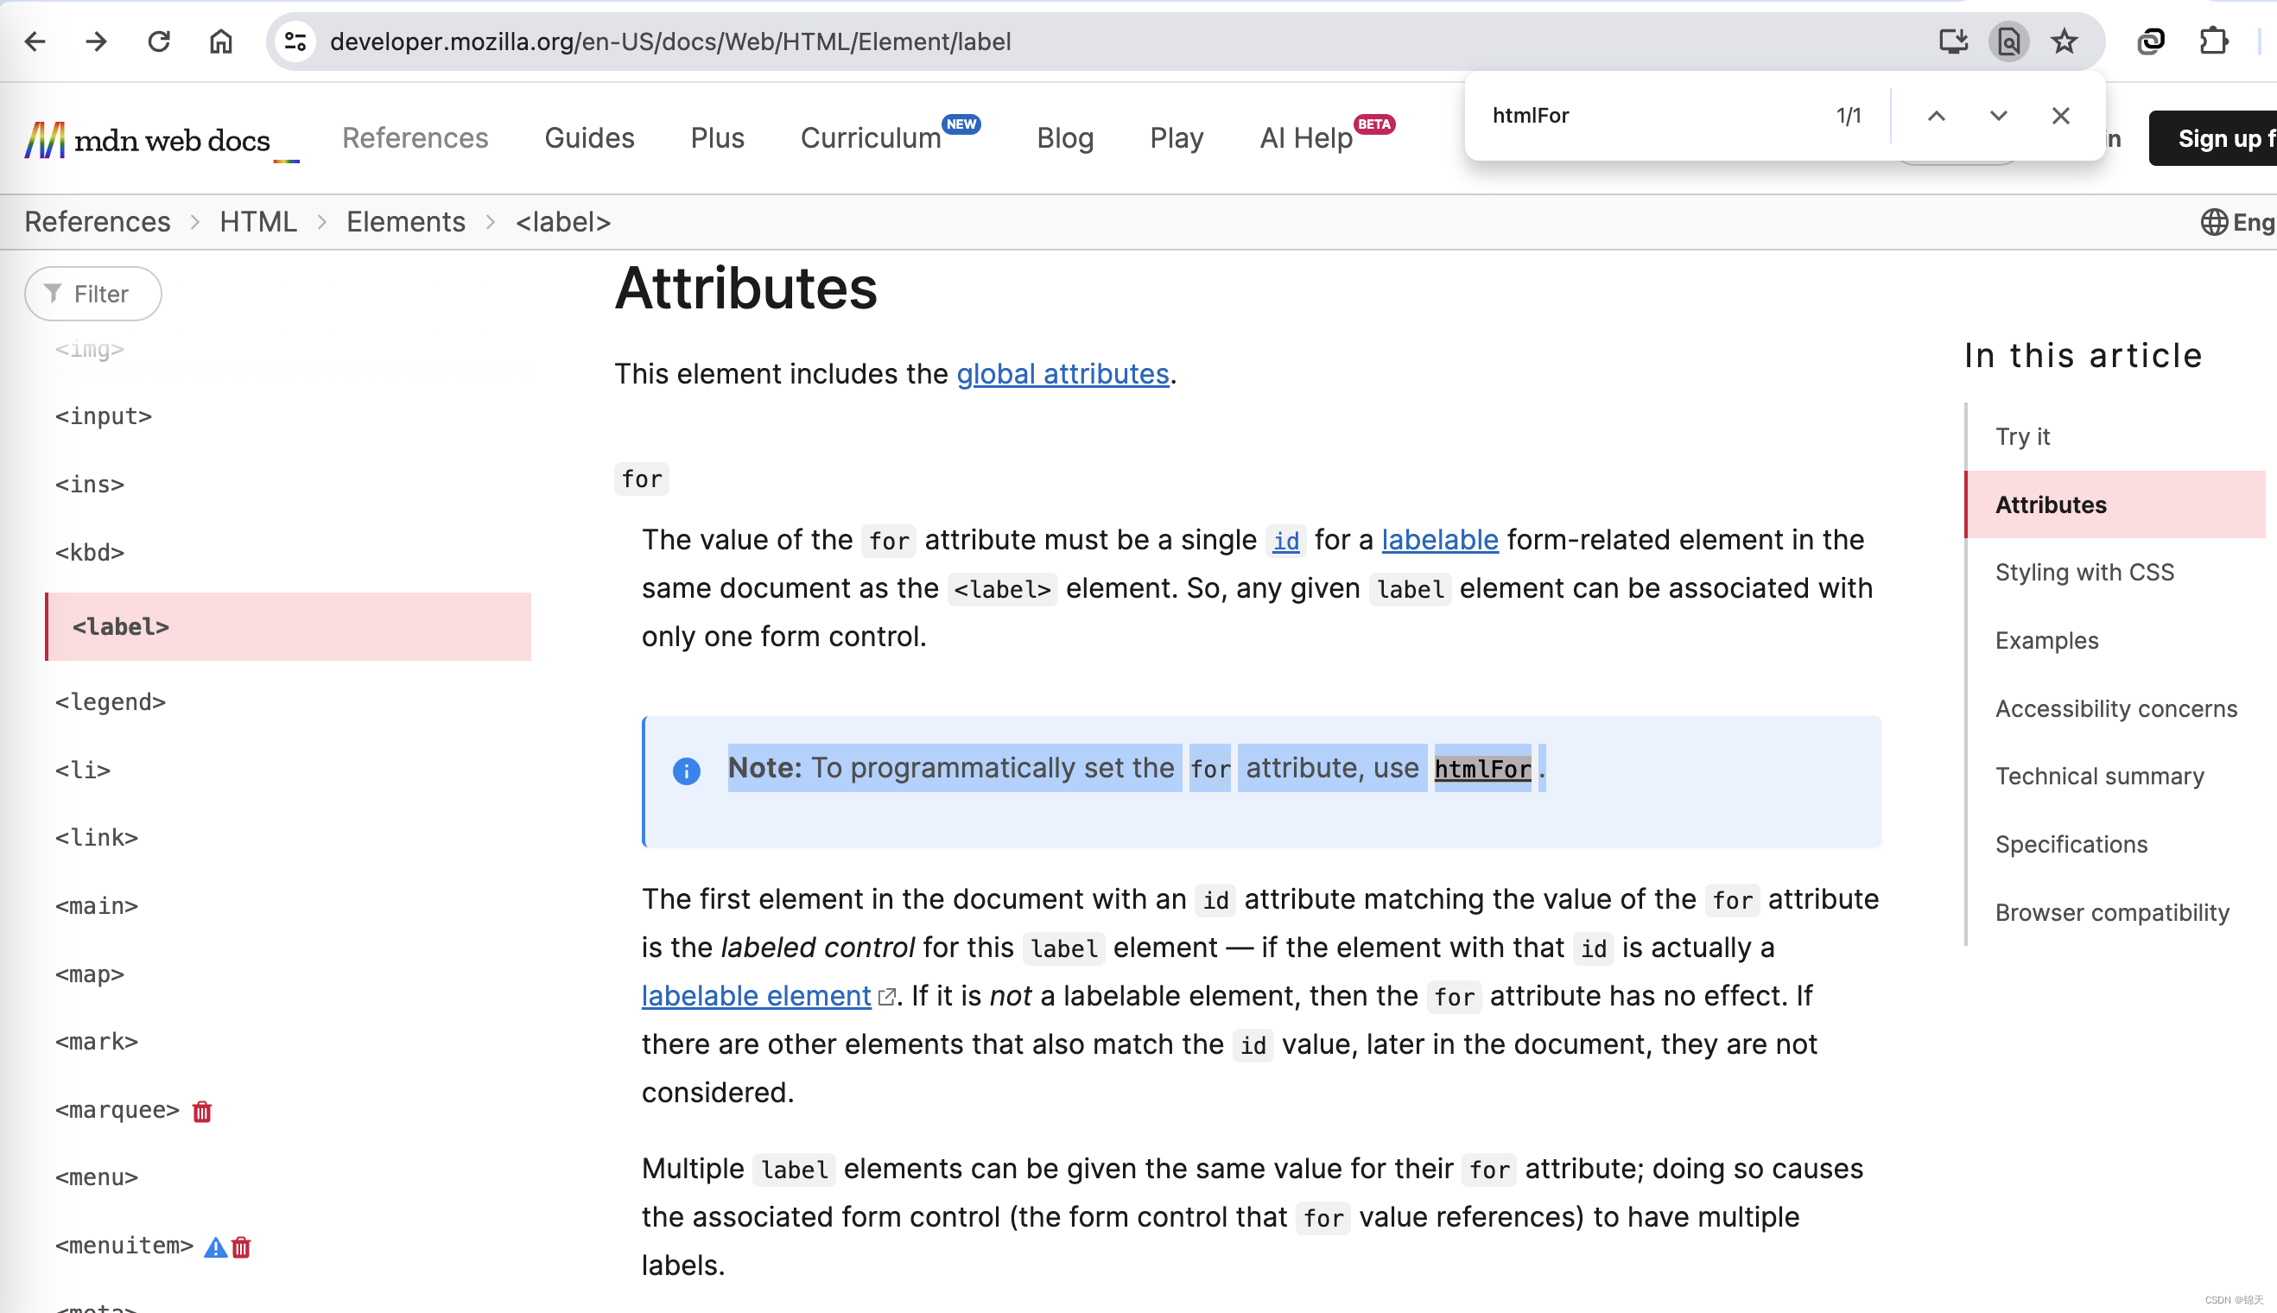Reload the current page
Viewport: 2277px width, 1313px height.
click(159, 41)
